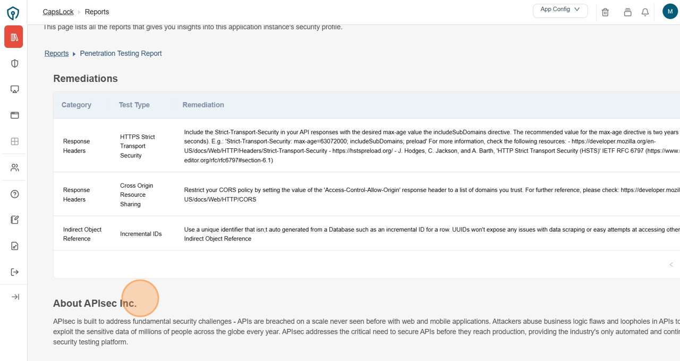The image size is (680, 361).
Task: Click the APIsec shield logo
Action: [13, 13]
